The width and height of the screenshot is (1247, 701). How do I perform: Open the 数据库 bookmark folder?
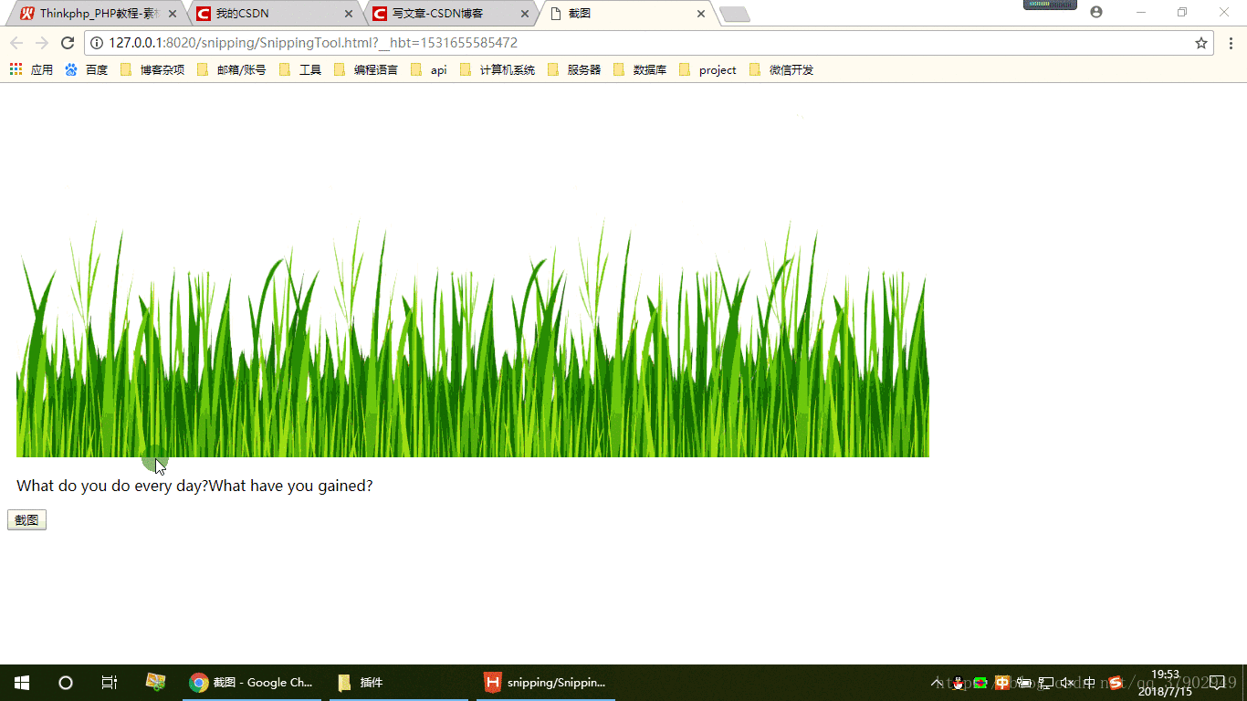[x=639, y=69]
